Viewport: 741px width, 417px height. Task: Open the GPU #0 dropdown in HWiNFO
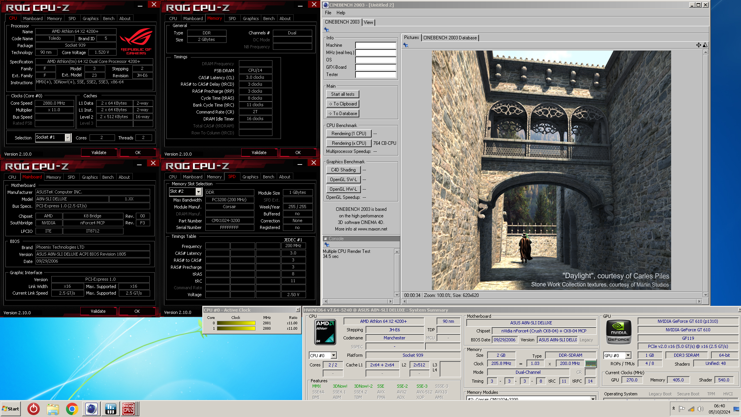(x=628, y=356)
